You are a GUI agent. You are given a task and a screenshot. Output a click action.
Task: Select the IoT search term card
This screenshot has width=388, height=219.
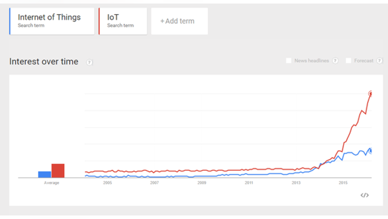(x=123, y=21)
